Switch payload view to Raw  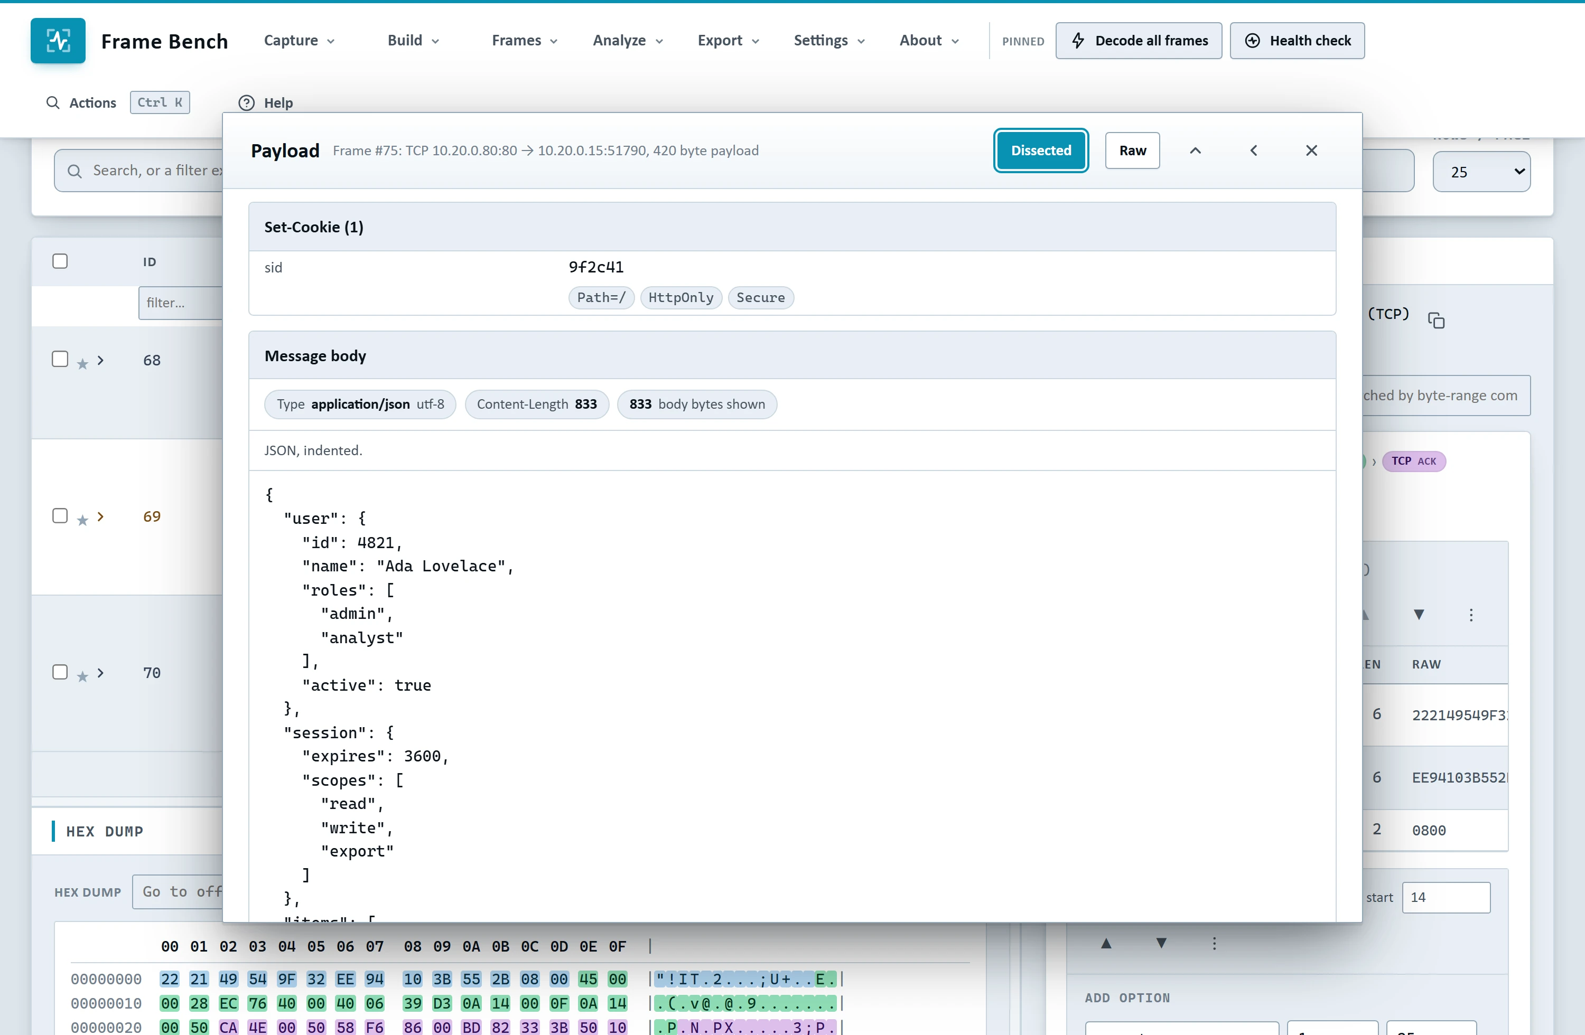point(1132,150)
